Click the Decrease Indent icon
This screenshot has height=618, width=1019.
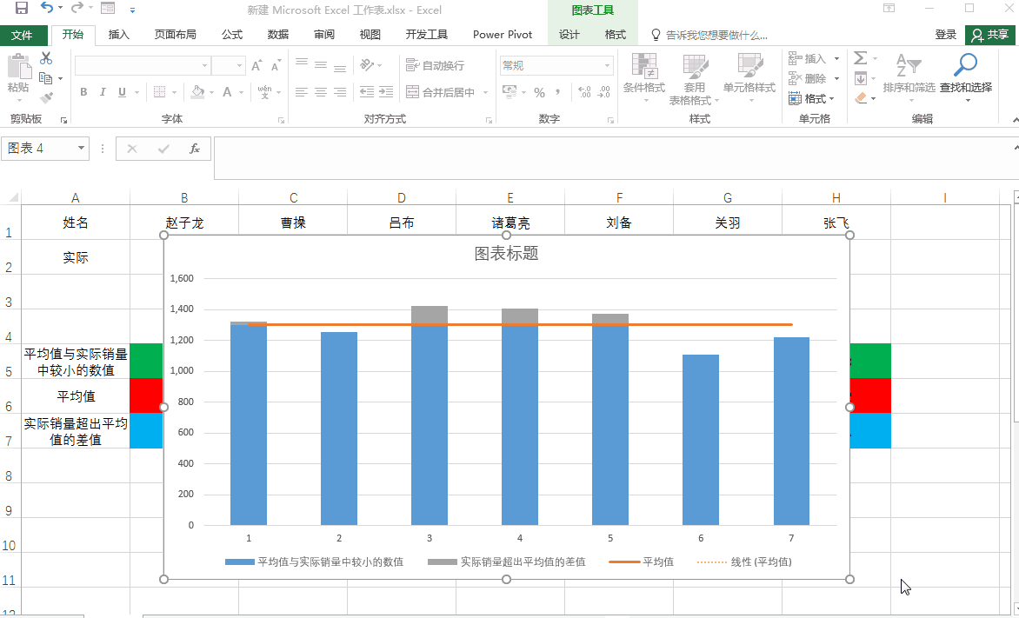click(367, 92)
